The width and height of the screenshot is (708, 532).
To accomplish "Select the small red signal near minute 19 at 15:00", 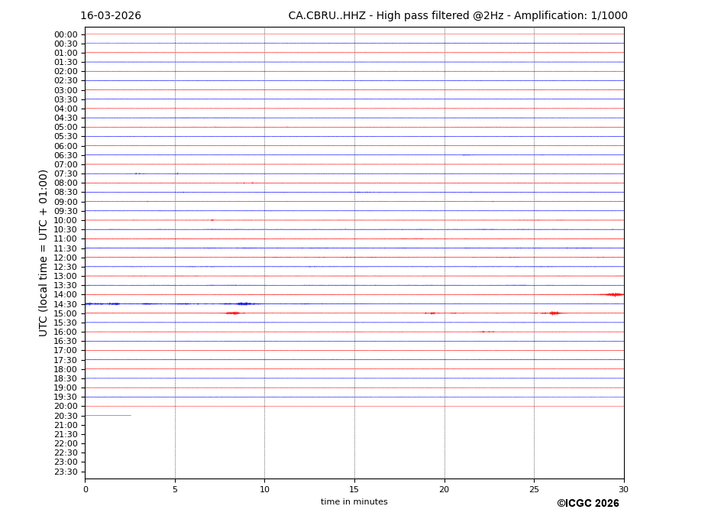I will [x=431, y=313].
